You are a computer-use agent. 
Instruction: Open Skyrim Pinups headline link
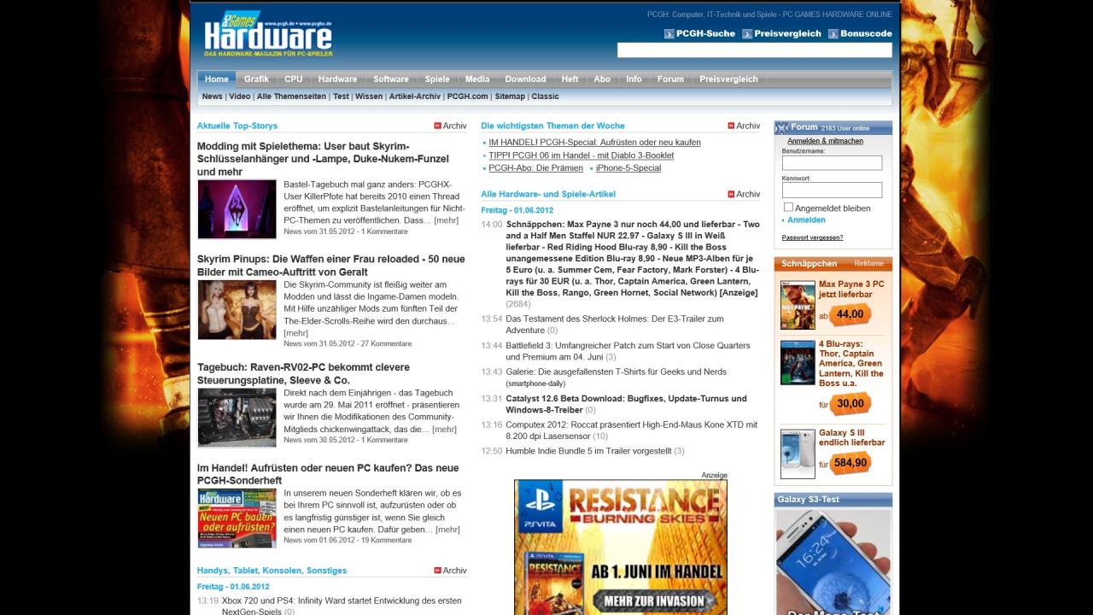coord(331,266)
